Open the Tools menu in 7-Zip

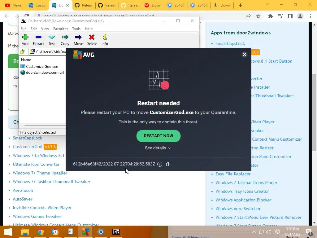[x=76, y=29]
